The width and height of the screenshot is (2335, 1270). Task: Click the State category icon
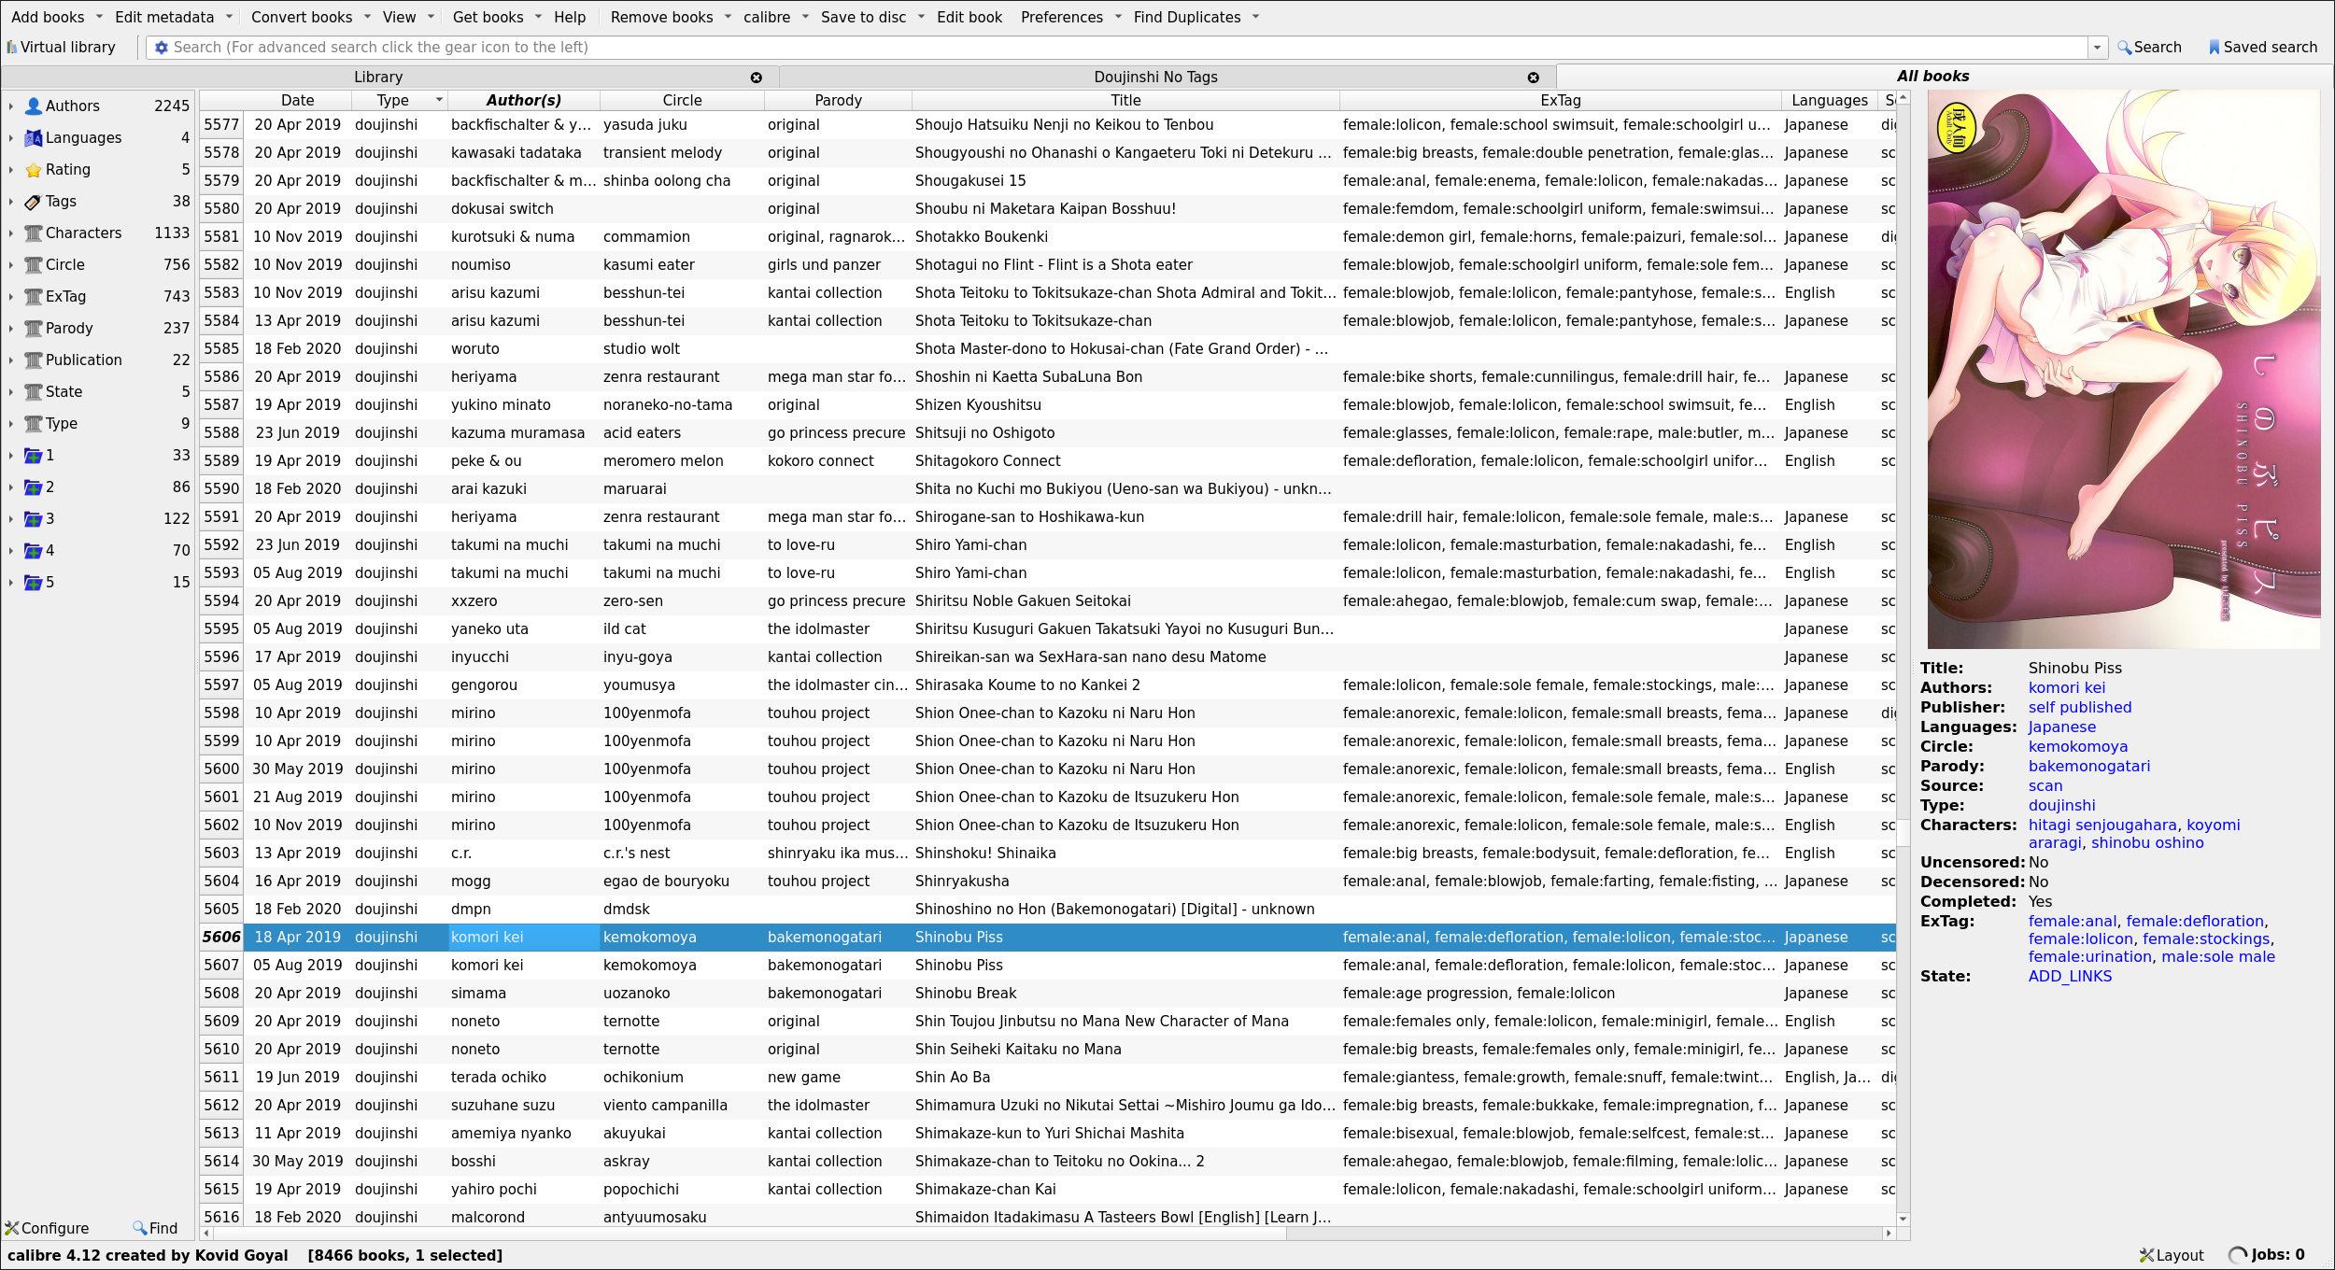tap(34, 392)
